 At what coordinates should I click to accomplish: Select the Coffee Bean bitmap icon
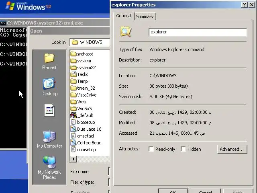pyautogui.click(x=73, y=143)
